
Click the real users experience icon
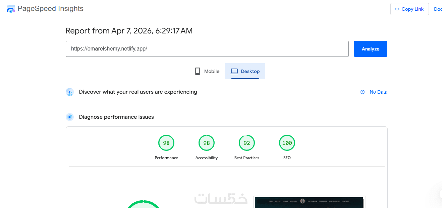70,92
